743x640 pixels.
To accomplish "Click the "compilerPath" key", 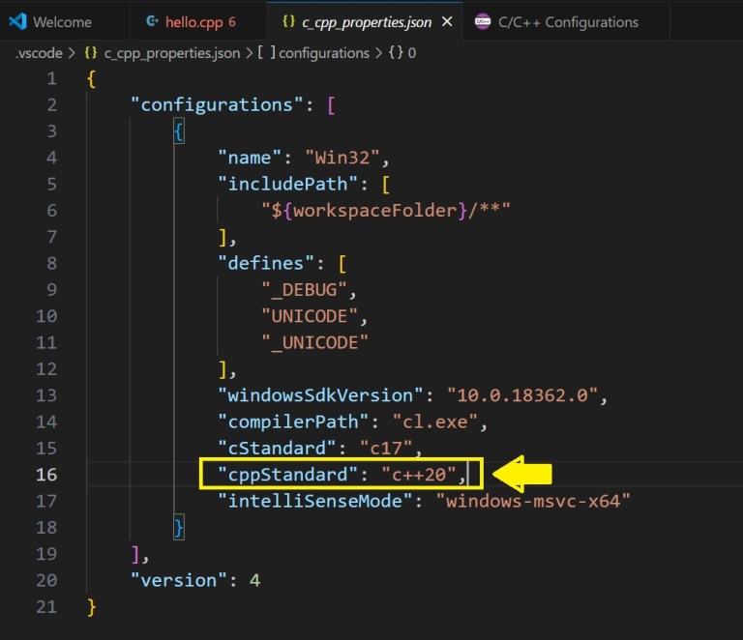I will 293,422.
